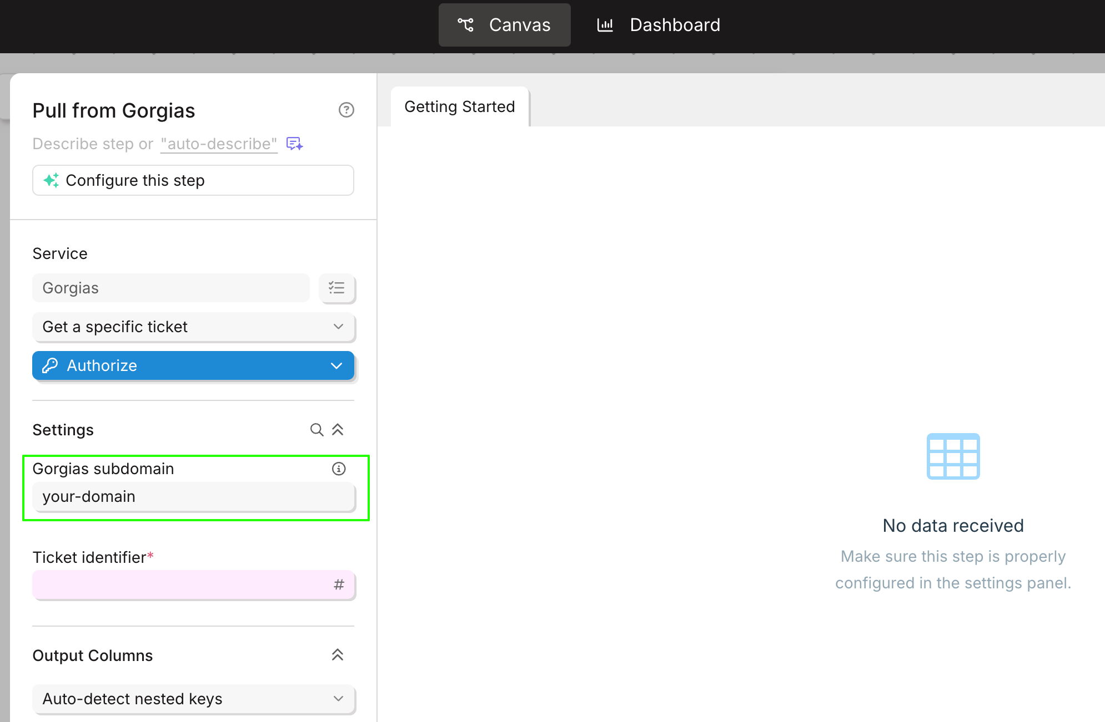Click the service list icon beside Gorgias

tap(336, 288)
